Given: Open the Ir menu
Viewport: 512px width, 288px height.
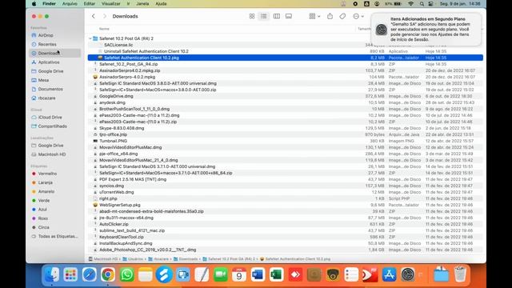Looking at the screenshot, I should tap(128, 3).
